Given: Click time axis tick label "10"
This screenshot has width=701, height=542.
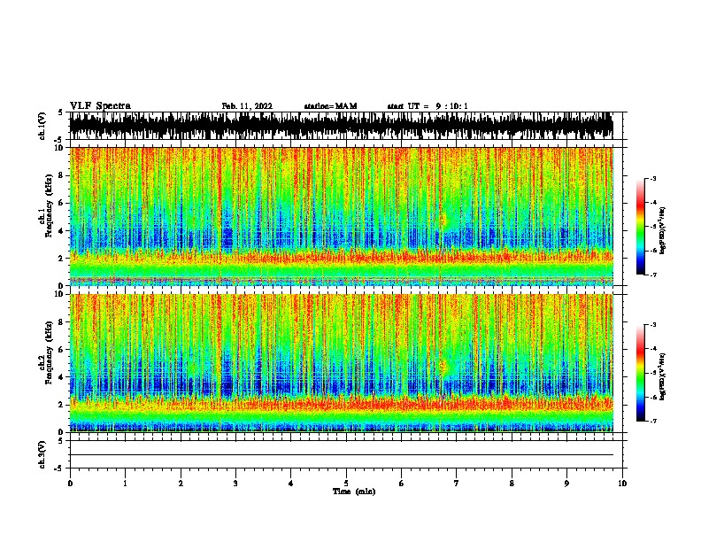Looking at the screenshot, I should tap(622, 484).
